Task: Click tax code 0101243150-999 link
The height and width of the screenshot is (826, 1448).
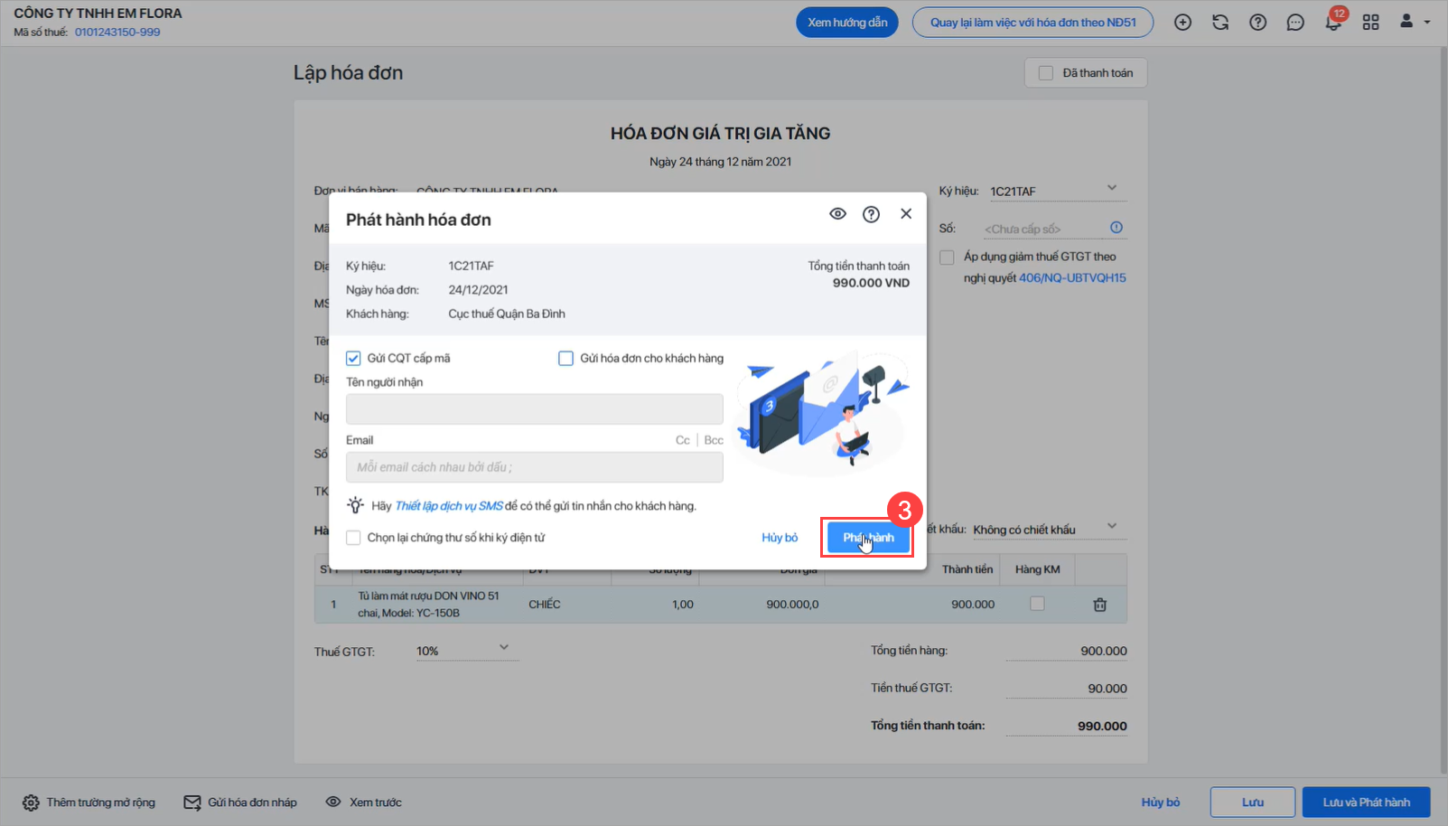Action: [117, 33]
